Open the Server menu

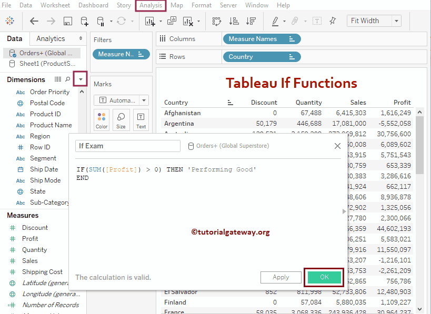tap(228, 5)
